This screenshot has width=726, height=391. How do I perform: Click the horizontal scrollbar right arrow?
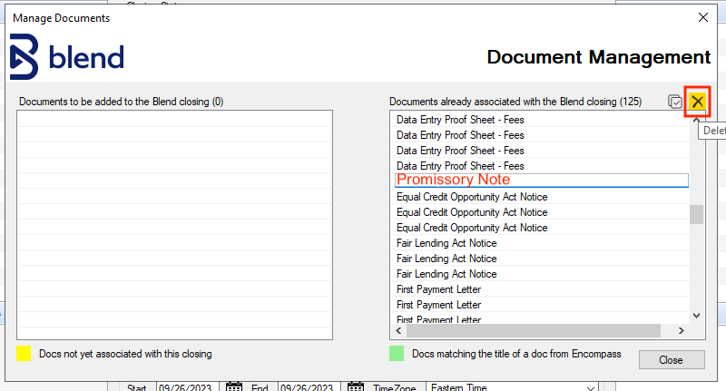click(x=682, y=330)
